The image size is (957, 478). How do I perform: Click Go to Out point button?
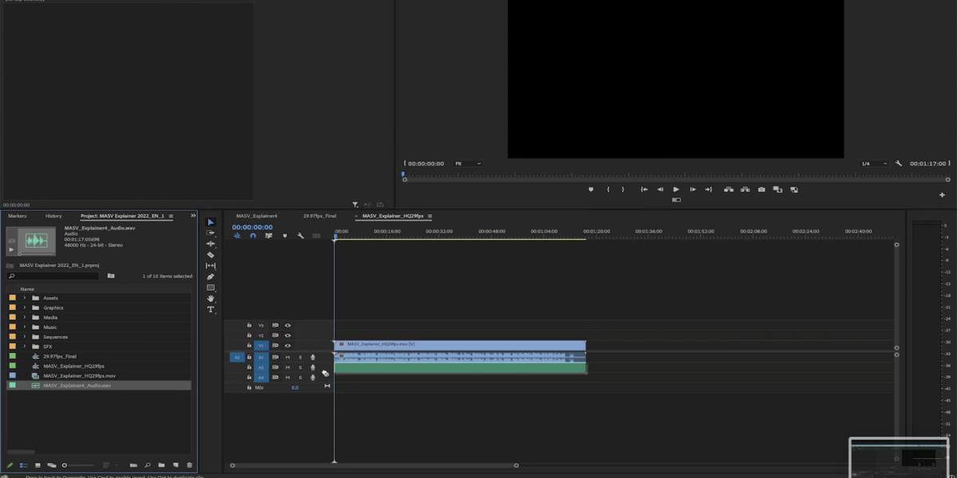click(708, 190)
